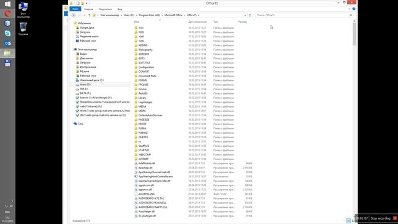Refresh the Office15 folder view
The image size is (398, 224).
pos(250,15)
